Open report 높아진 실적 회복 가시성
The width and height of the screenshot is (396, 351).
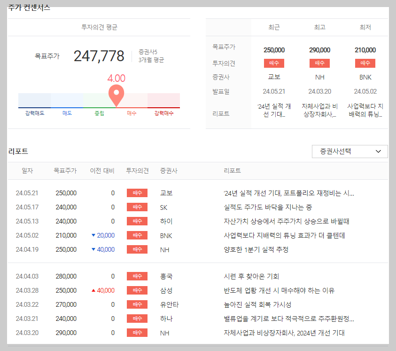(257, 305)
